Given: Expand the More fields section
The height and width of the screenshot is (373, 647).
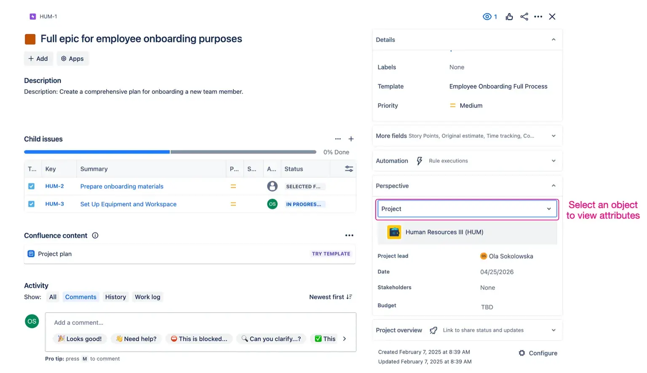Looking at the screenshot, I should coord(553,136).
